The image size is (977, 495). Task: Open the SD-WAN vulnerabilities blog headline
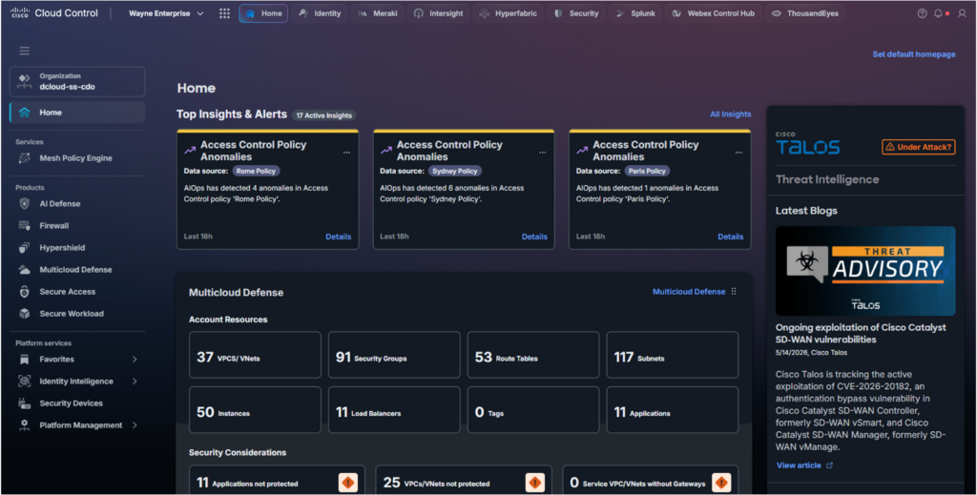coord(861,333)
